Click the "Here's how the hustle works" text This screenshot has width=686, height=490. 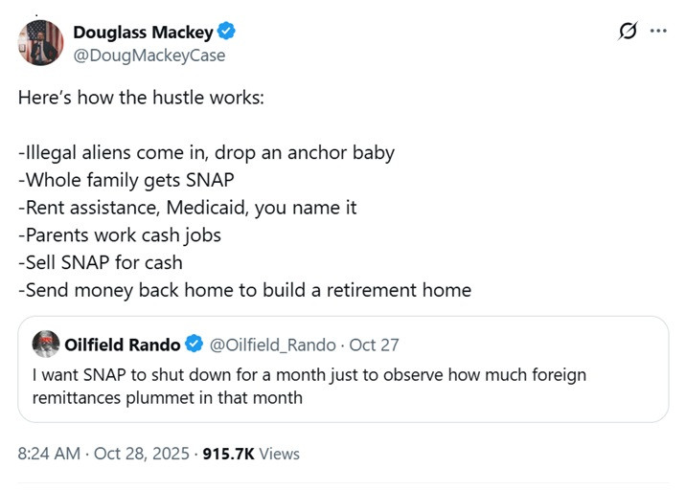coord(147,97)
